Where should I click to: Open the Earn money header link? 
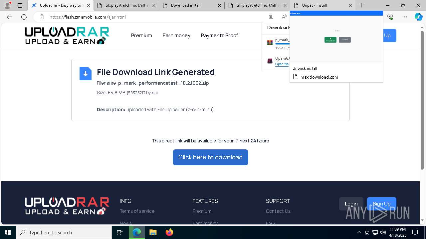tap(176, 36)
